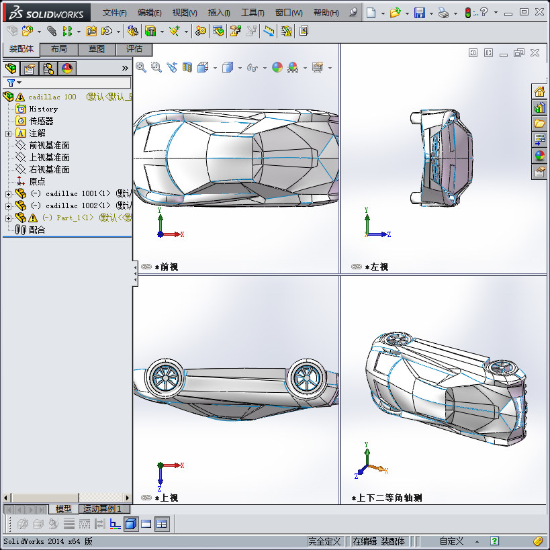
Task: Select the 前视基准面 plane in the tree
Action: click(49, 145)
